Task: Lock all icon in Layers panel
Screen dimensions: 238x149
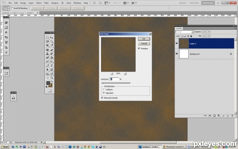Action: point(191,36)
